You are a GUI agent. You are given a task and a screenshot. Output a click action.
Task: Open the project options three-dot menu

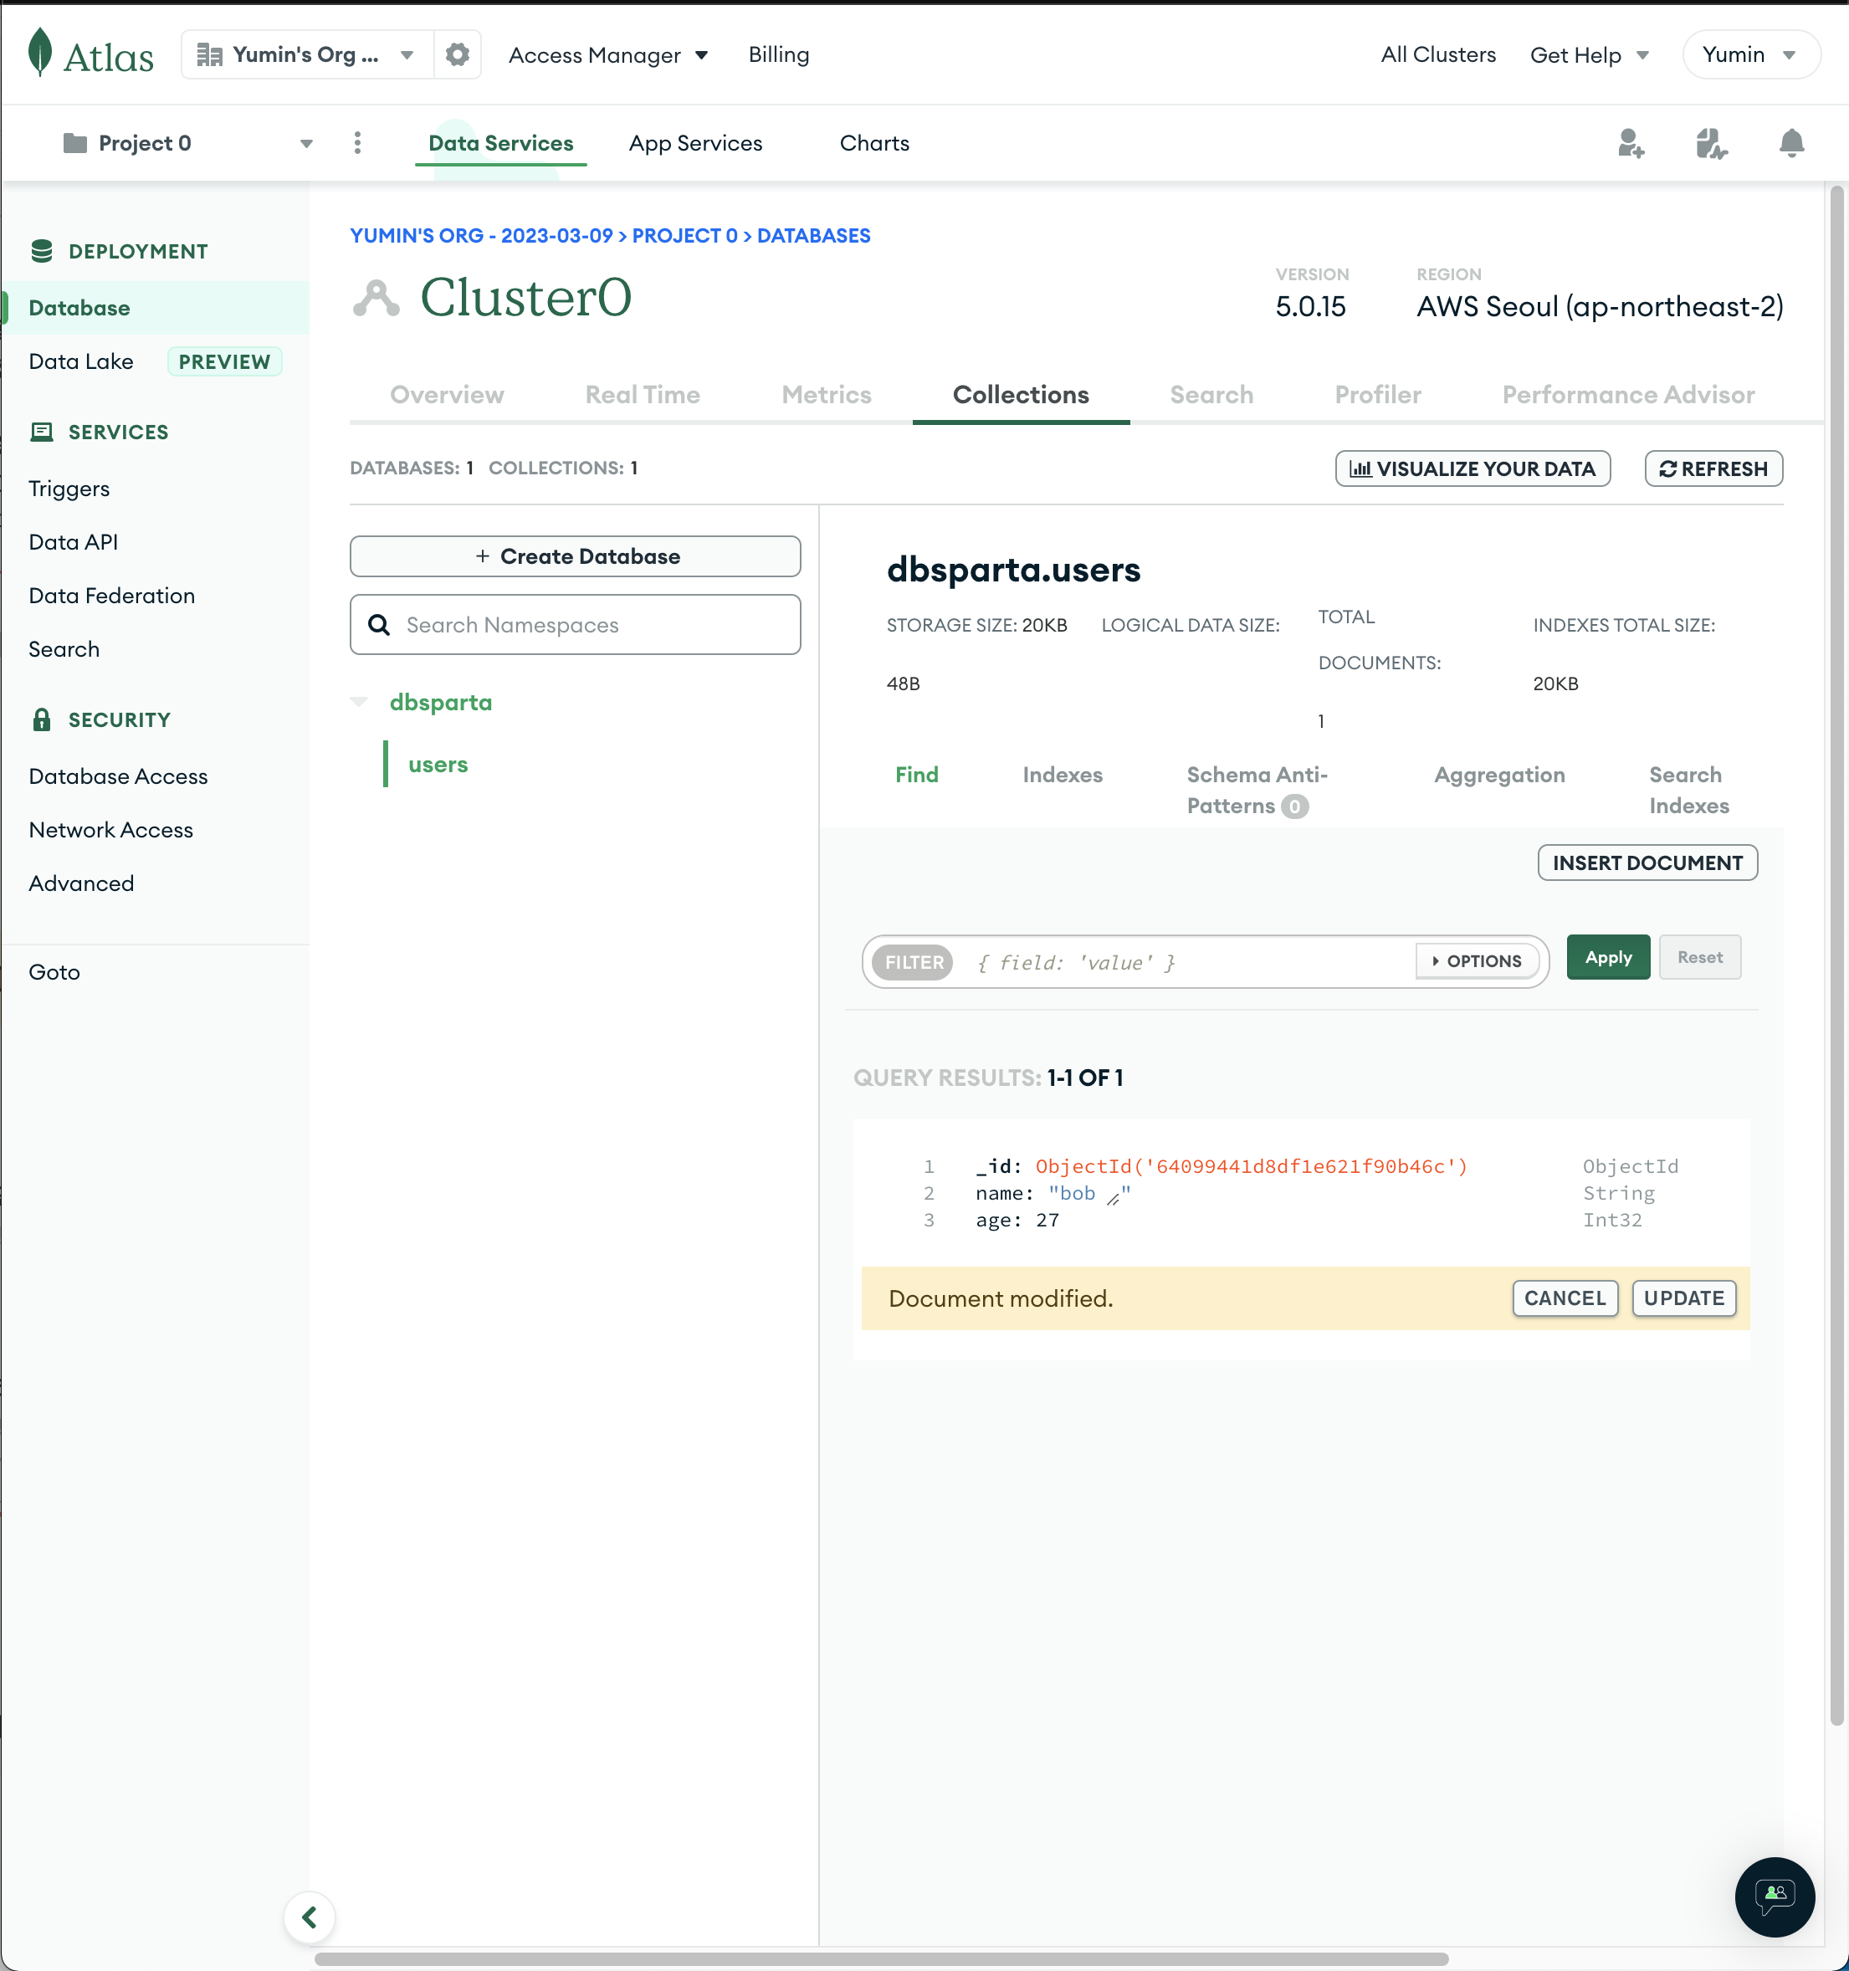(358, 143)
